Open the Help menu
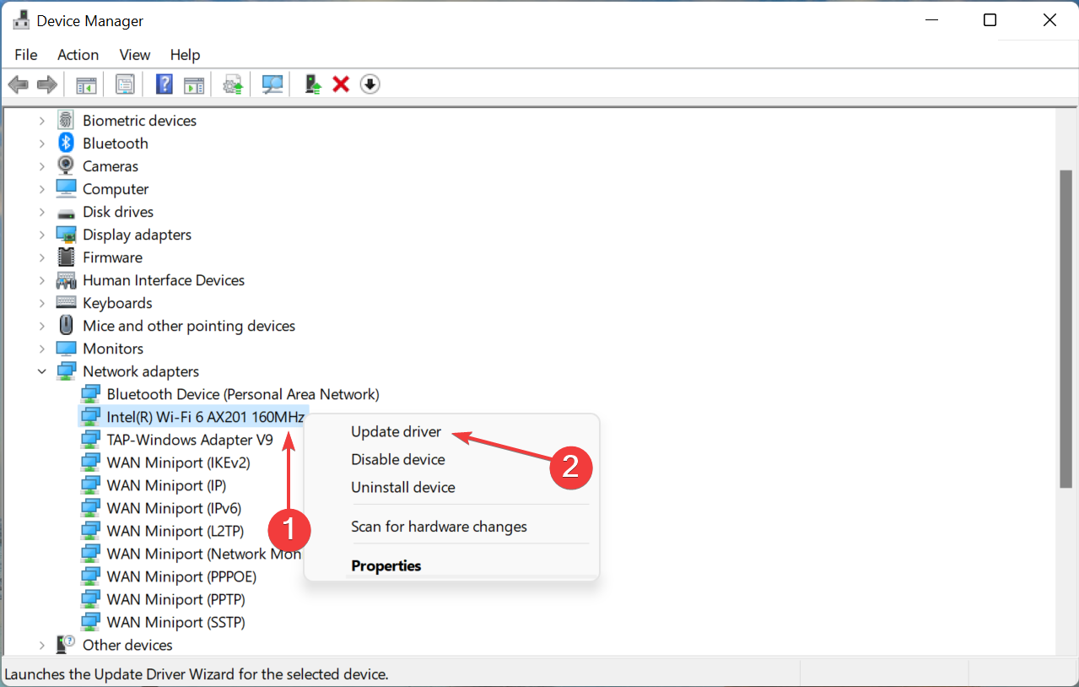The height and width of the screenshot is (687, 1079). coord(186,55)
